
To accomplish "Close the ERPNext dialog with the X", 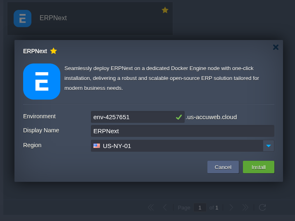I will [x=276, y=47].
